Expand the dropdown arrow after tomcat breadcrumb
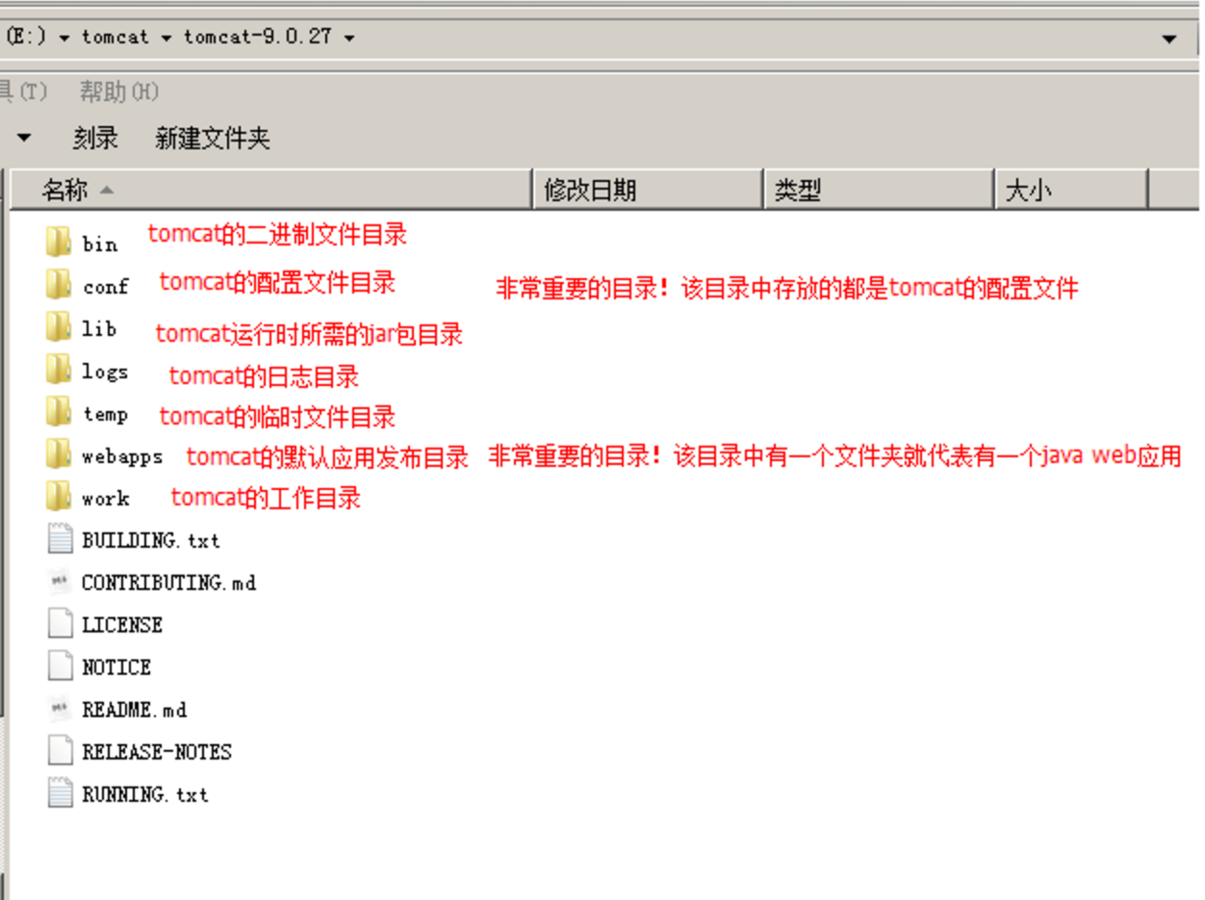 click(x=167, y=38)
